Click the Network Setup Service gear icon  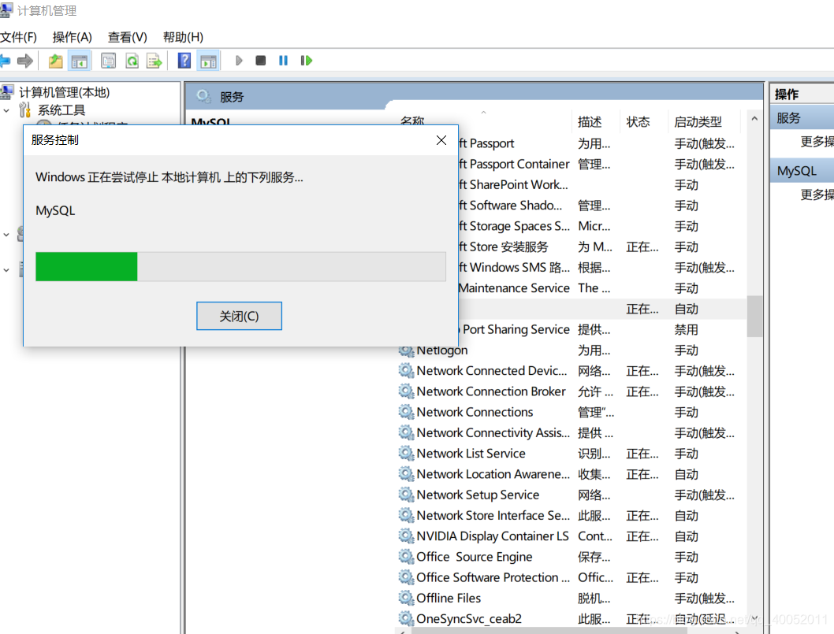pyautogui.click(x=407, y=495)
